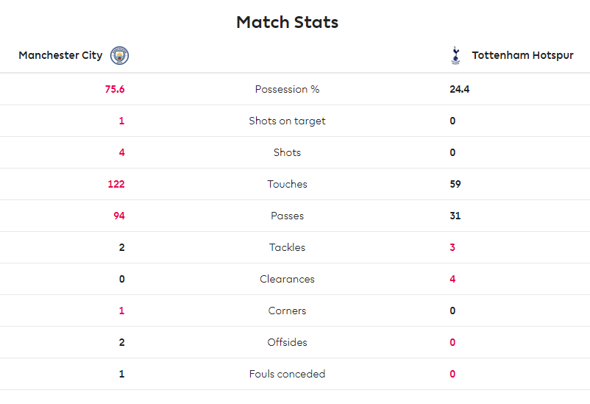Click the Manchester City club crest
Screen dimensions: 590x404
[x=119, y=55]
